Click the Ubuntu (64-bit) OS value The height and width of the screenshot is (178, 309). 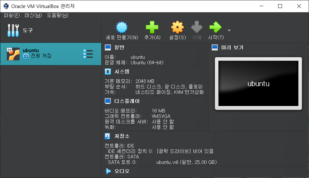147,63
